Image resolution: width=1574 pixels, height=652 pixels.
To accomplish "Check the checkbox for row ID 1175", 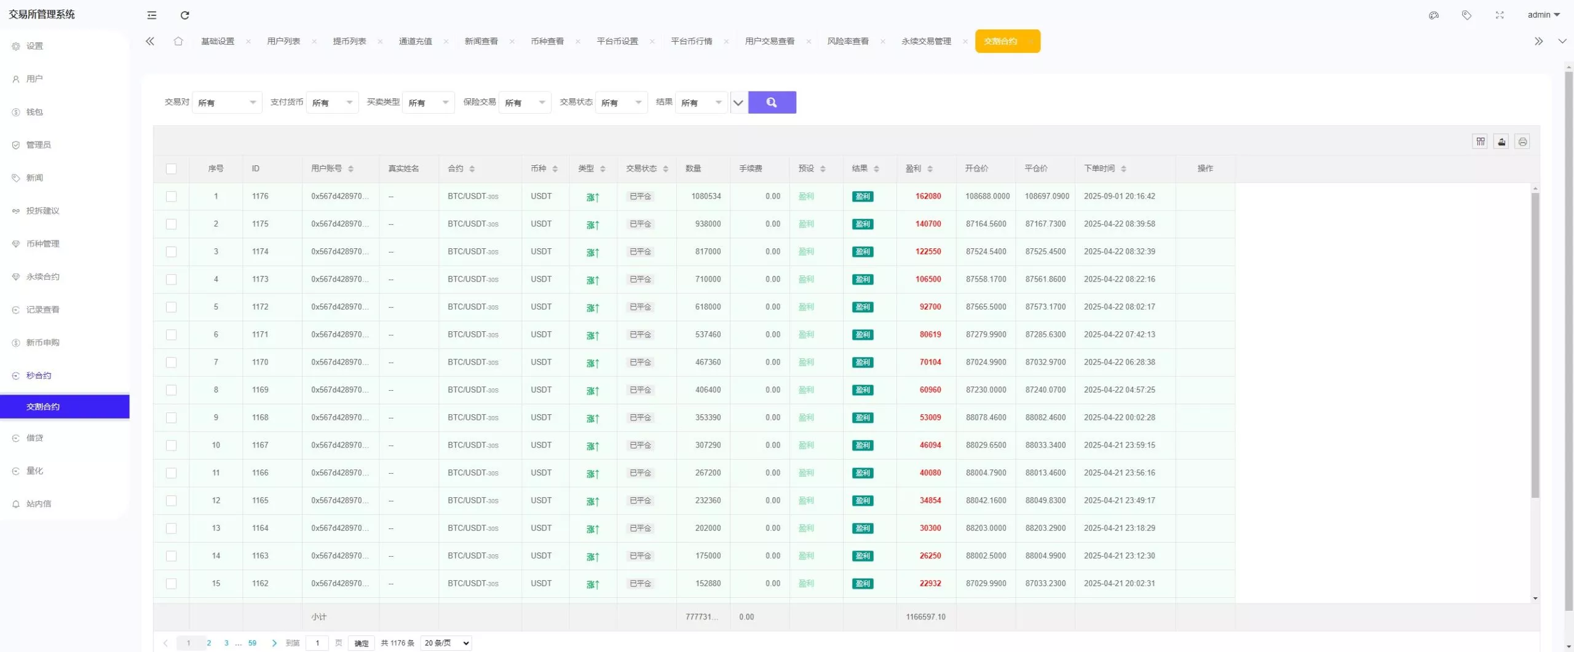I will (x=172, y=224).
